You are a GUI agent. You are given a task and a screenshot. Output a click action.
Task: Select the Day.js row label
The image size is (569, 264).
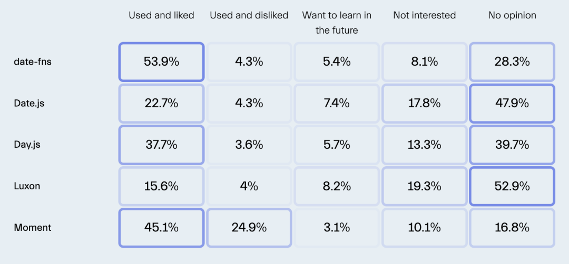click(x=27, y=145)
